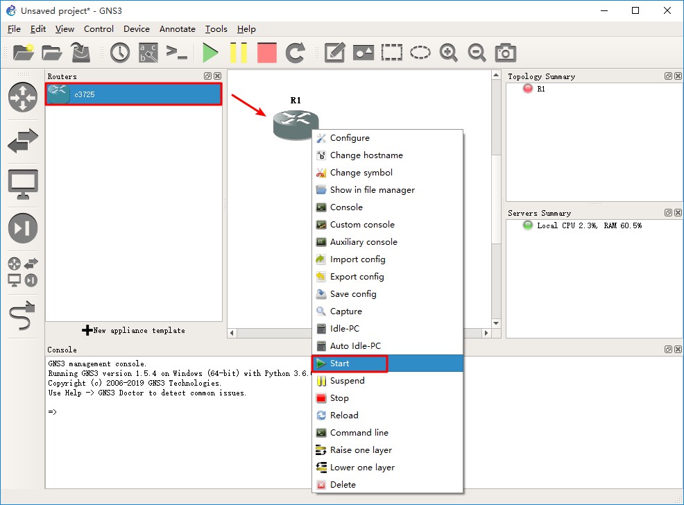Select R1 in Topology Summary
The height and width of the screenshot is (505, 684).
(x=540, y=89)
